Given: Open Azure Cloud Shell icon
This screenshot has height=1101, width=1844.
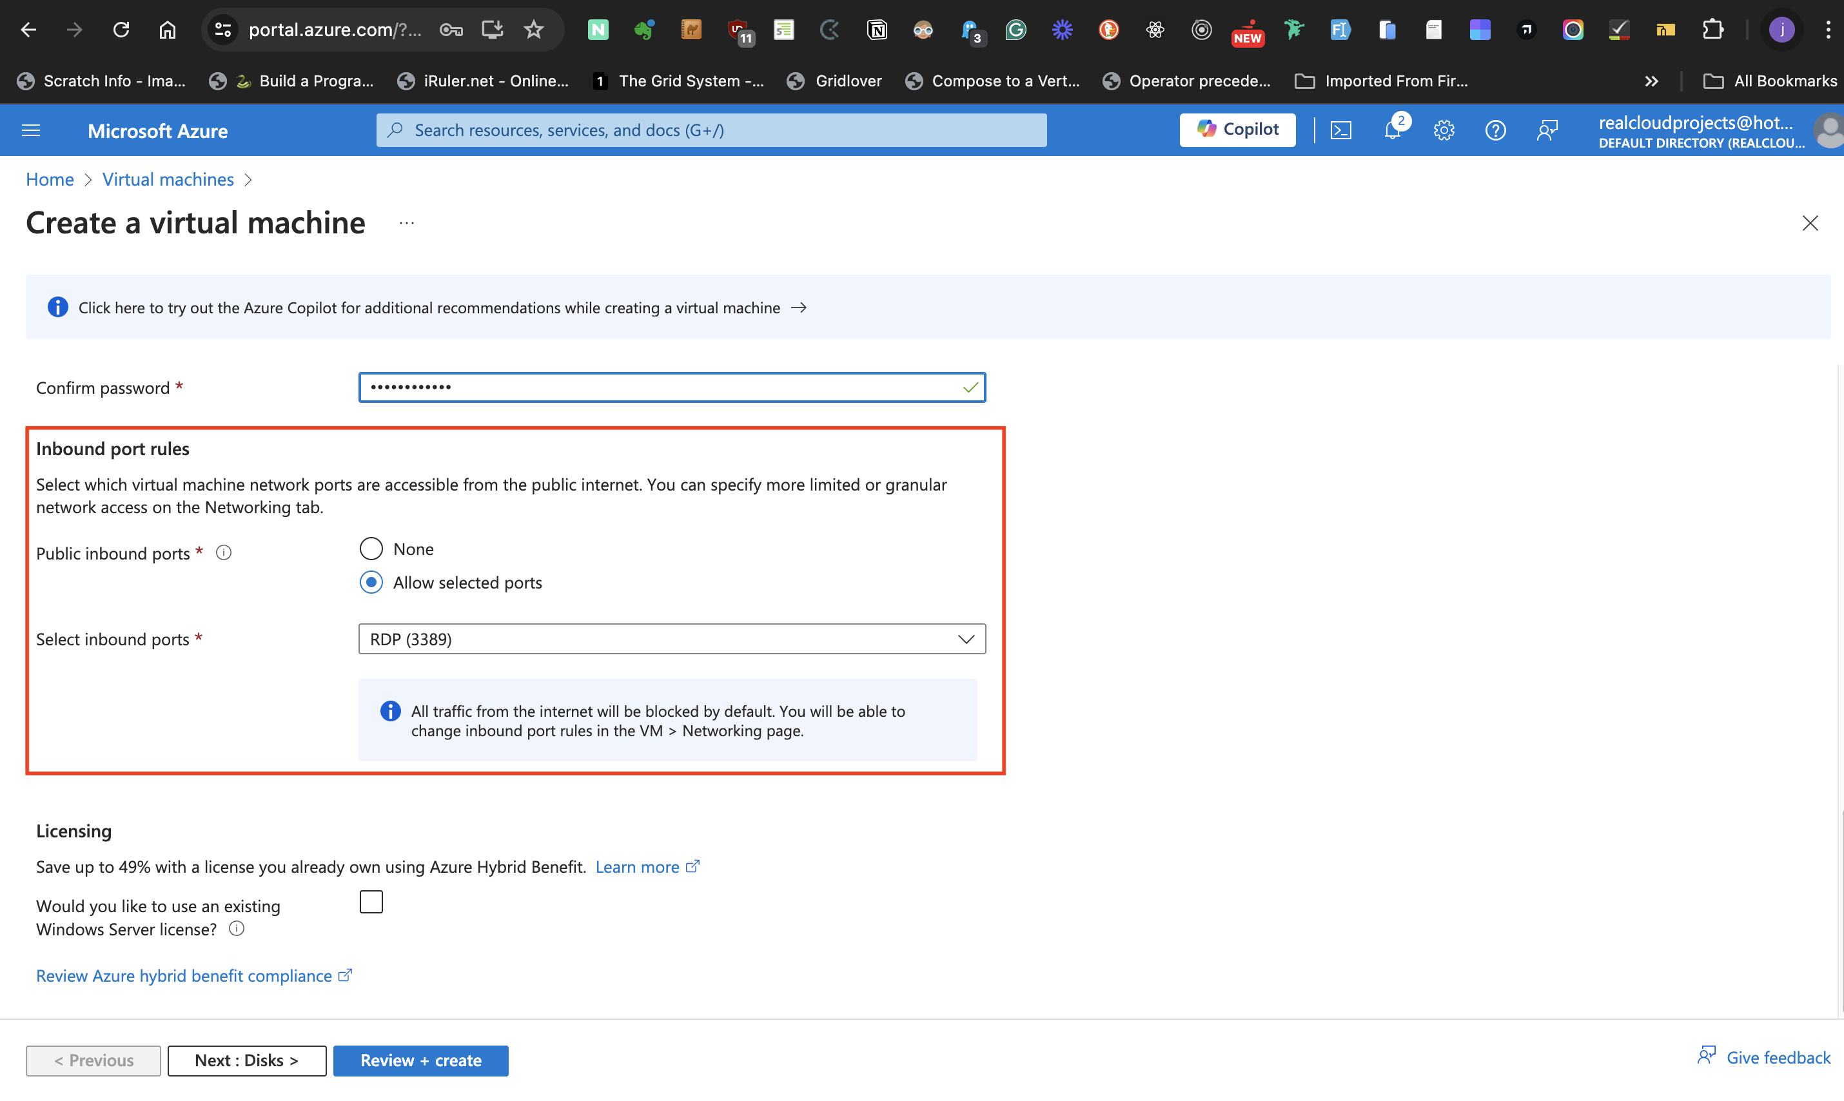Looking at the screenshot, I should click(x=1340, y=131).
